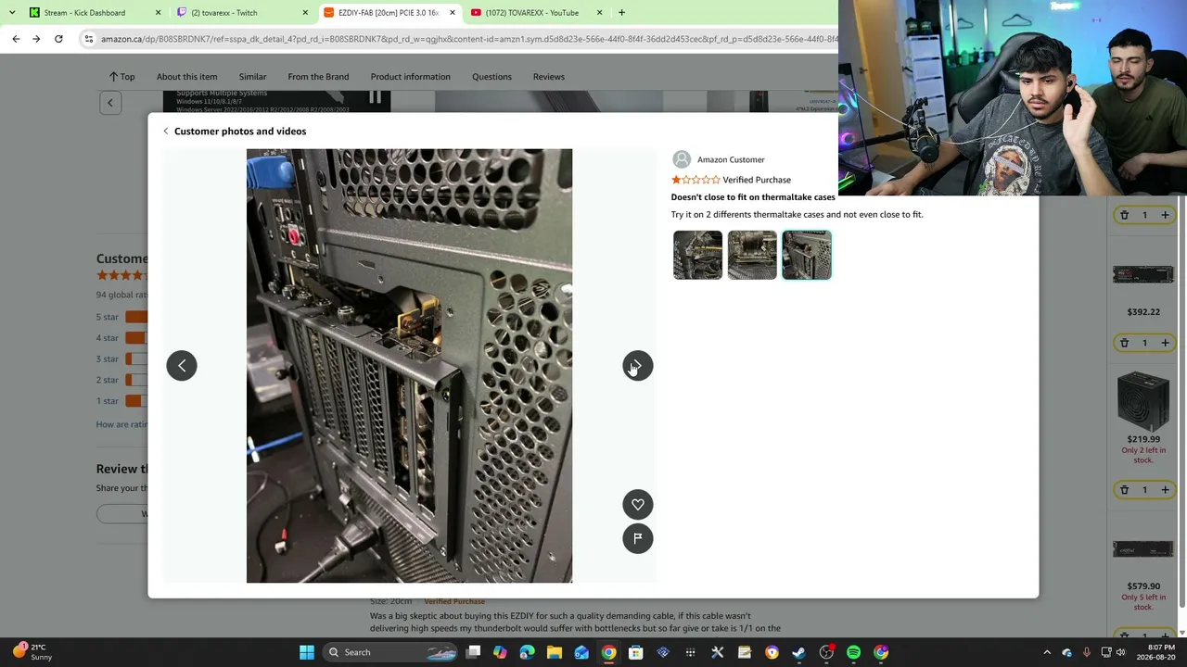This screenshot has height=667, width=1187.
Task: Click the browser back arrow
Action: (x=16, y=39)
